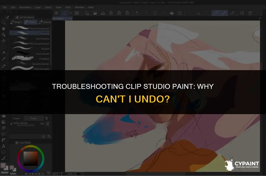Open the Animation menu
The image size is (266, 176).
[x=25, y=7]
